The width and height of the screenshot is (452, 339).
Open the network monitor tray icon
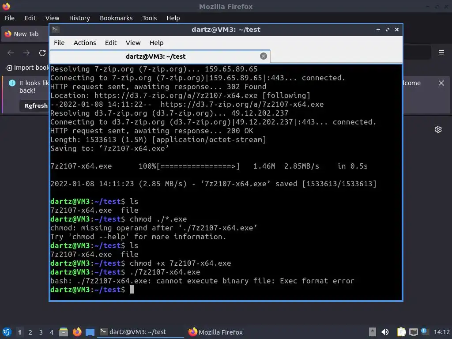click(413, 332)
